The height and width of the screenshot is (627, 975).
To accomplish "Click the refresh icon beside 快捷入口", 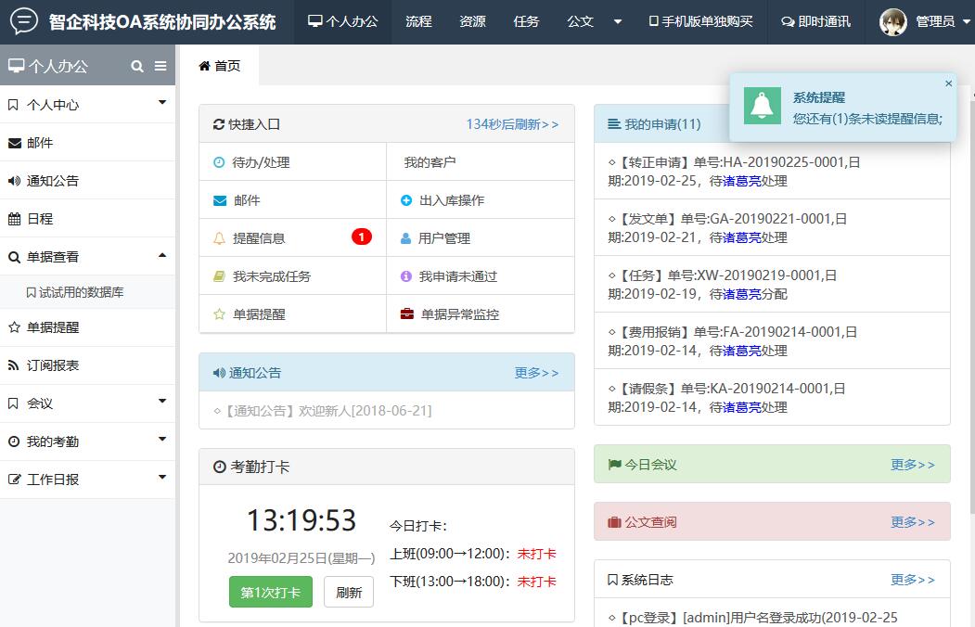I will coord(219,124).
